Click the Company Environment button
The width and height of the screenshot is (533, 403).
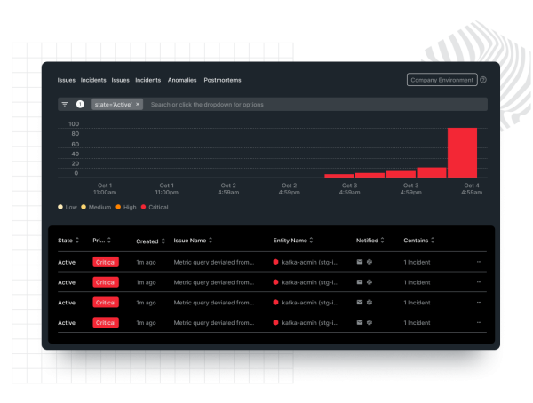(442, 80)
